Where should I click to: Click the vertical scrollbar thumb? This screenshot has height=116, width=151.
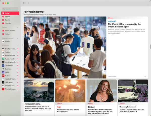click(x=150, y=47)
